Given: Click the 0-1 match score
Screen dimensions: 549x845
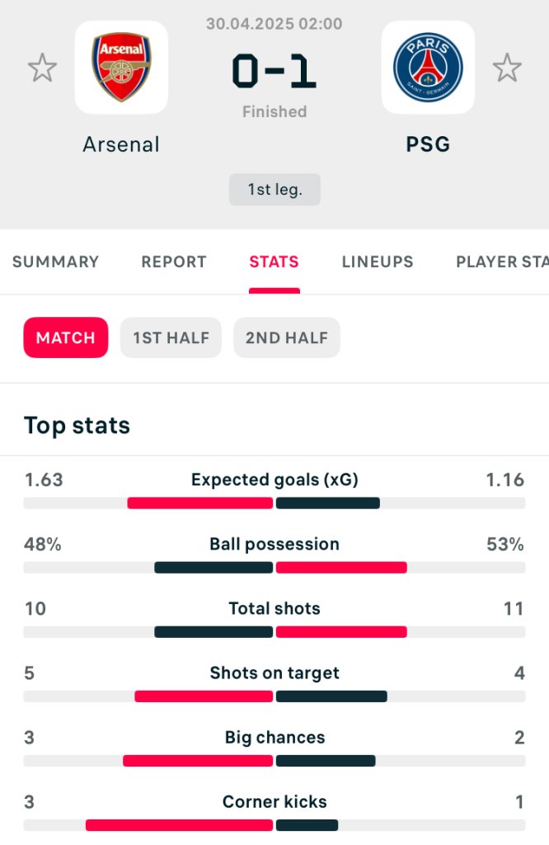Looking at the screenshot, I should pyautogui.click(x=274, y=71).
